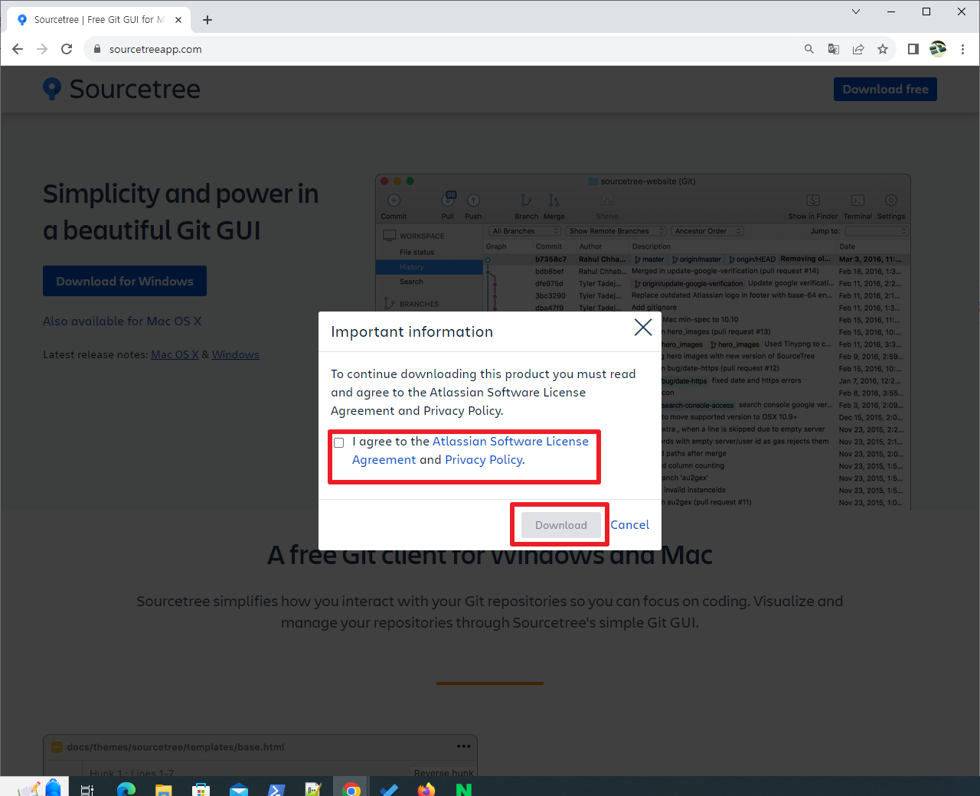Close the dialog with the X icon
The height and width of the screenshot is (796, 980).
tap(643, 328)
